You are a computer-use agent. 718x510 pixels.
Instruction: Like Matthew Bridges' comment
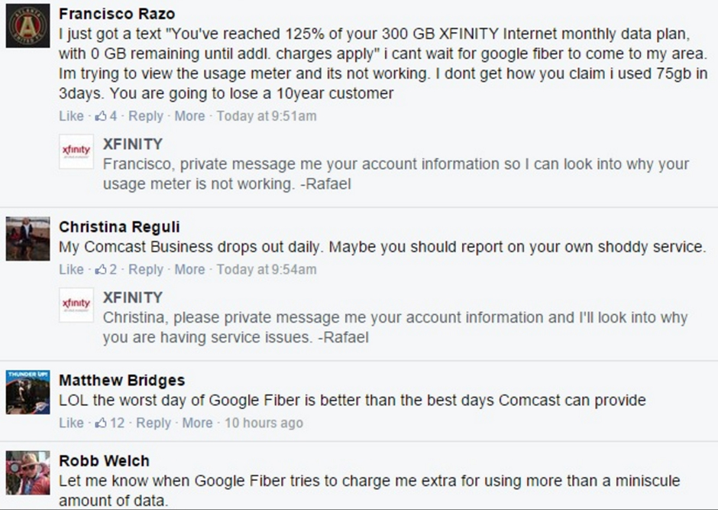point(71,423)
